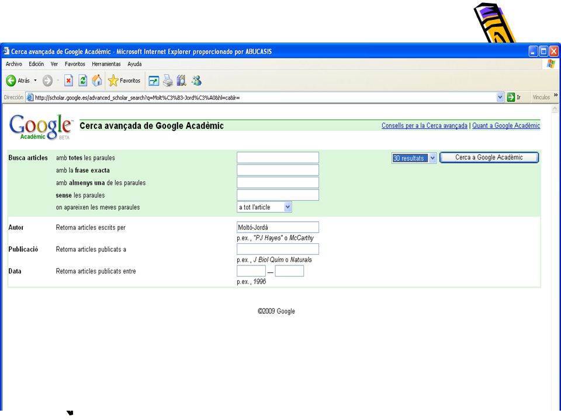The width and height of the screenshot is (561, 420).
Task: Open the Herramientas menu
Action: 106,64
